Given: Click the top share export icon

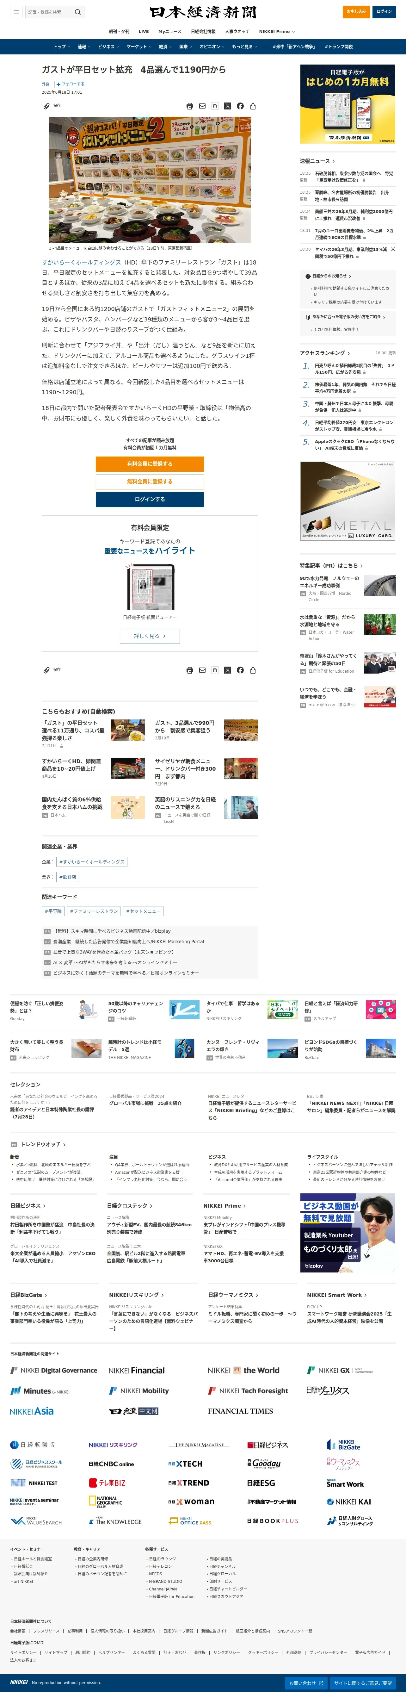Looking at the screenshot, I should point(253,106).
